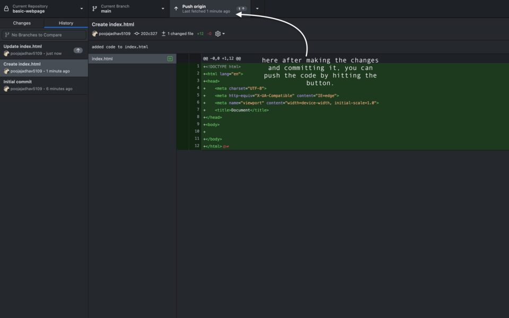
Task: Click the current branch icon beside main
Action: (94, 8)
